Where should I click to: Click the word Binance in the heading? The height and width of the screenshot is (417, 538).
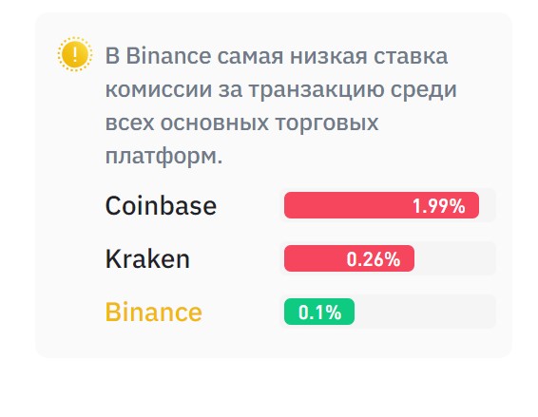coord(168,56)
